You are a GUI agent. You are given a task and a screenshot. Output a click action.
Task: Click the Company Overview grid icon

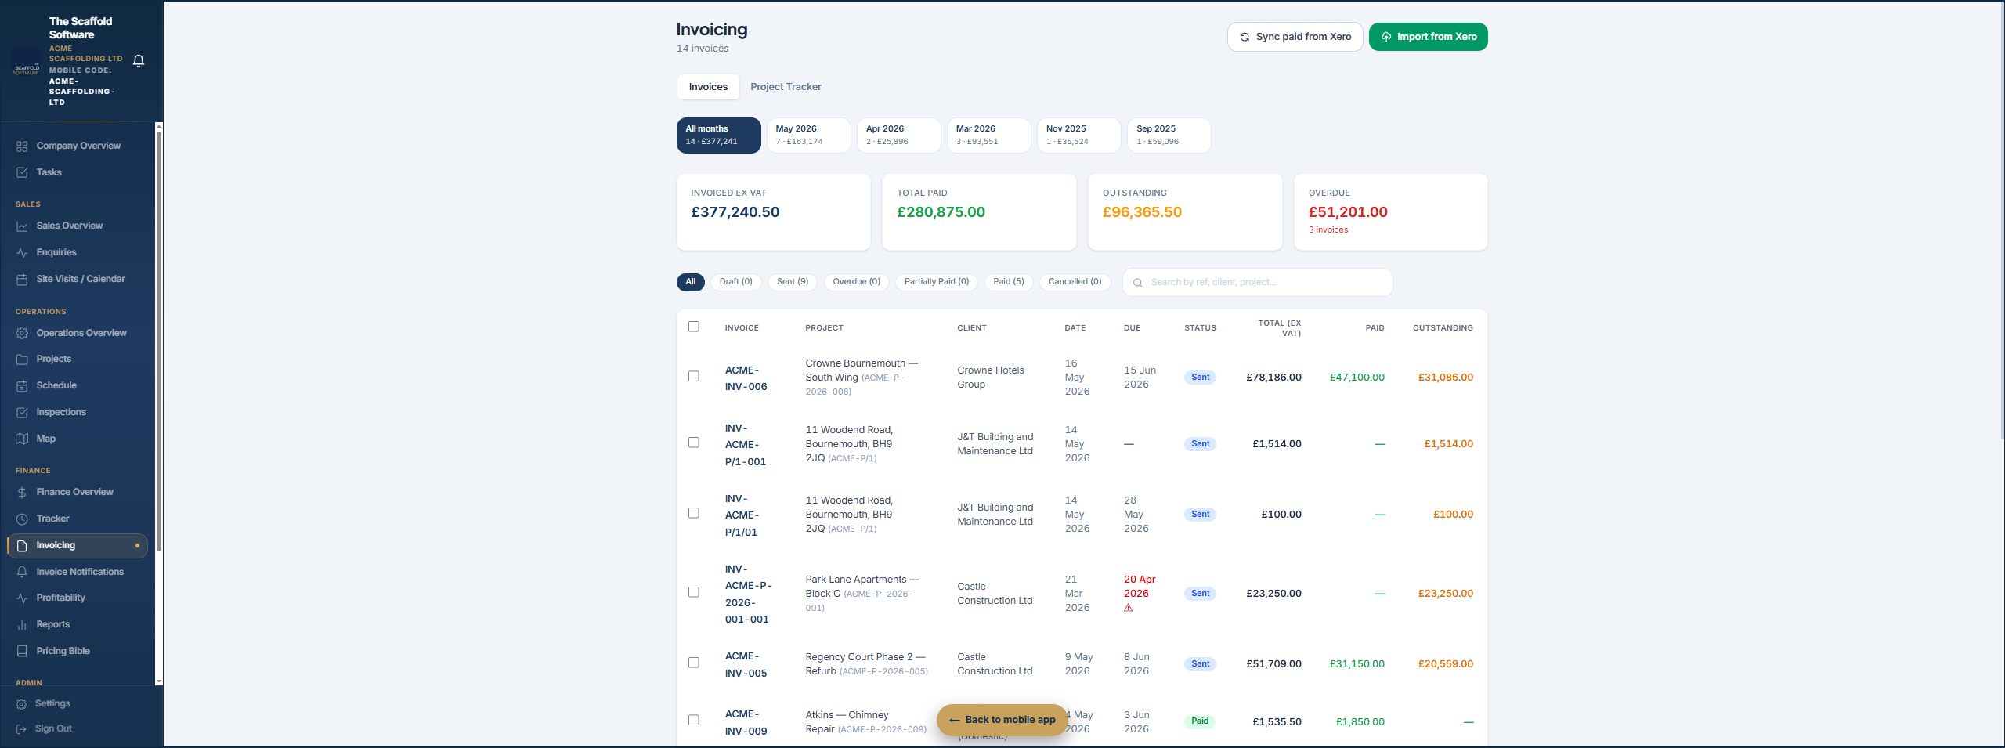click(22, 146)
